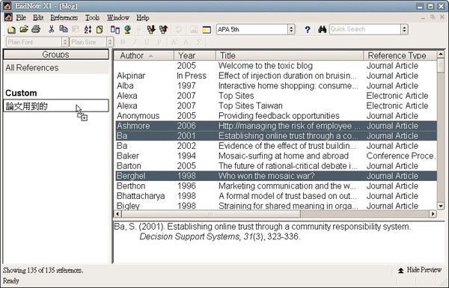Image resolution: width=449 pixels, height=288 pixels.
Task: Click the Hide Preview button
Action: (420, 270)
